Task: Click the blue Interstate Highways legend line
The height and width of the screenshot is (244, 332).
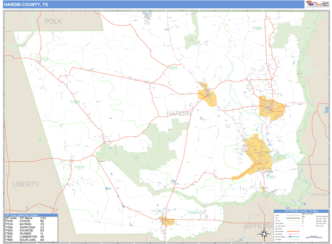Action: click(x=293, y=237)
